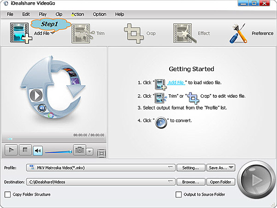Click the stop button under preview
The image size is (277, 208).
[x=25, y=150]
